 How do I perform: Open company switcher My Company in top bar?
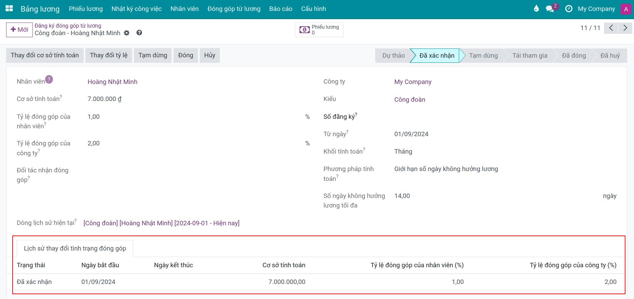pos(596,9)
